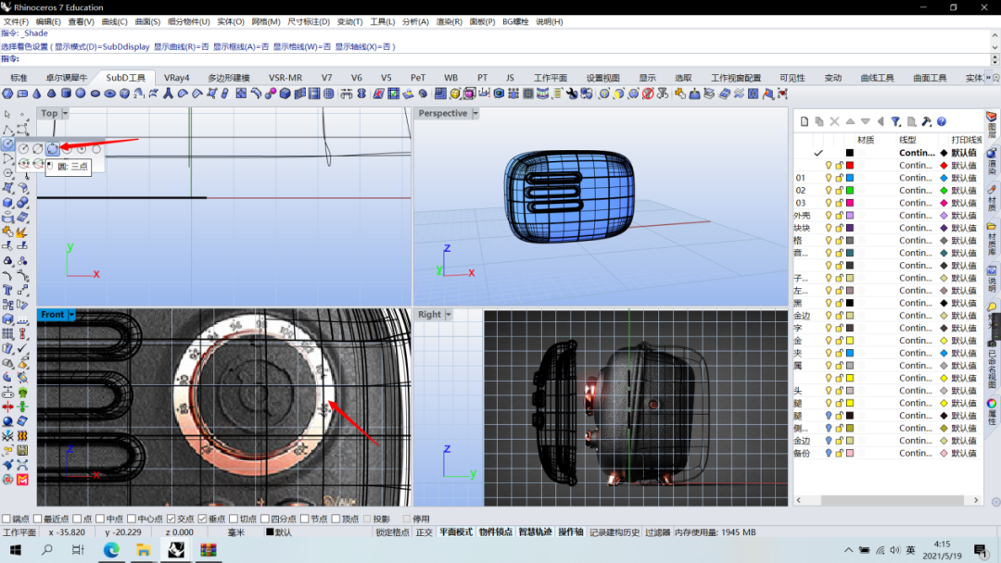Switch to the VRay4 toolbar tab
Viewport: 1001px width, 563px height.
pyautogui.click(x=177, y=78)
